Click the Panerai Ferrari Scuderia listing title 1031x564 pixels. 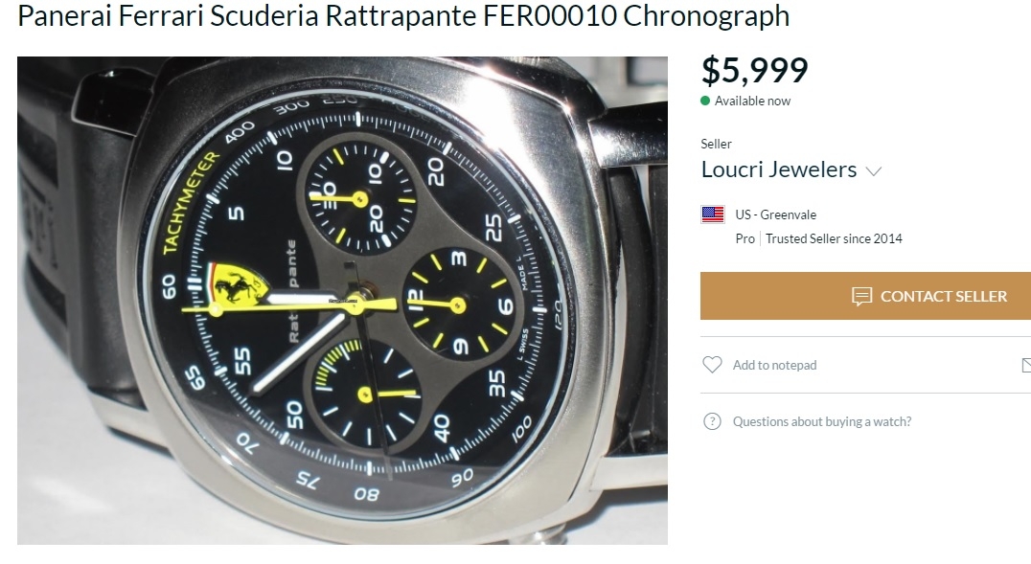403,15
